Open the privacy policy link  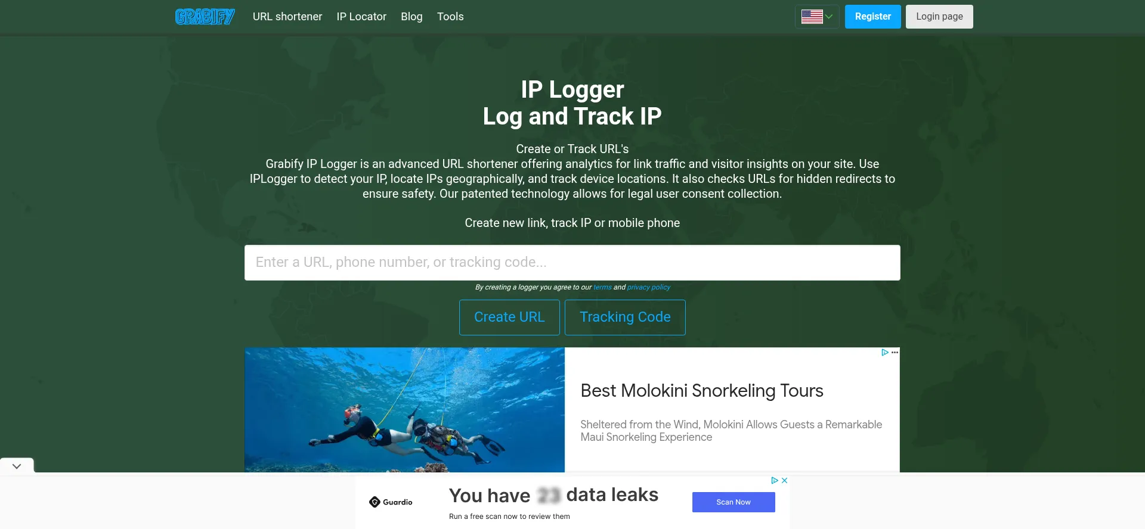coord(649,287)
